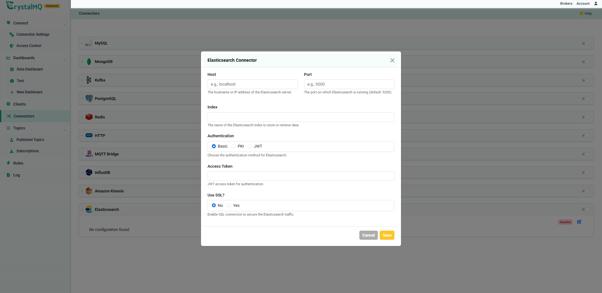Click the Elasticsearch edit configuration pencil icon

tap(579, 222)
